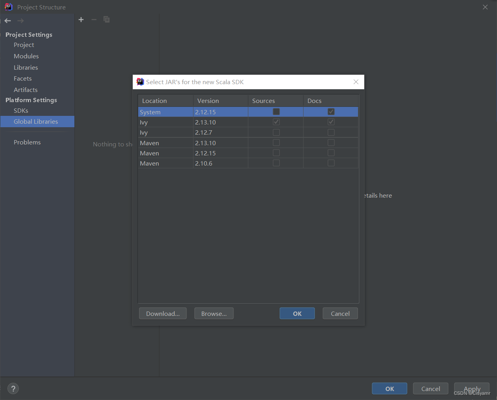Toggle Docs checkbox for Ivy 2.12.7
Image resolution: width=497 pixels, height=400 pixels.
[331, 132]
